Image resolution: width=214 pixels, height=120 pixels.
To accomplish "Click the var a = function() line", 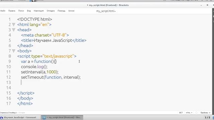I will click(x=39, y=61).
